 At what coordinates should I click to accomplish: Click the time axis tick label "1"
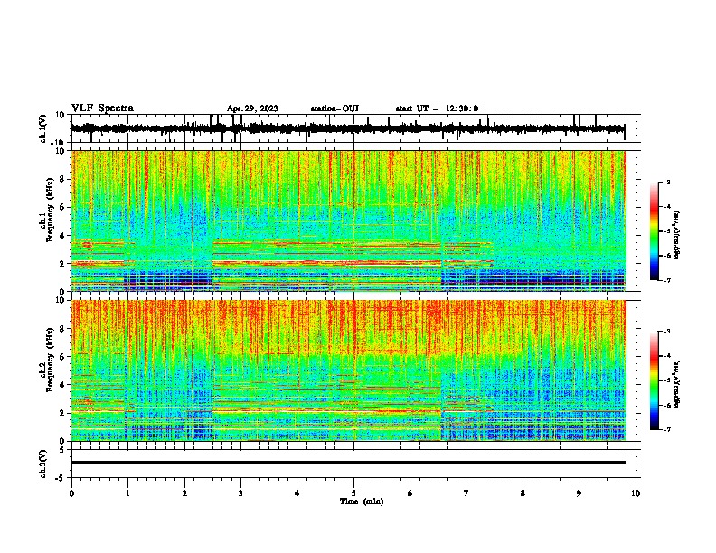[127, 493]
